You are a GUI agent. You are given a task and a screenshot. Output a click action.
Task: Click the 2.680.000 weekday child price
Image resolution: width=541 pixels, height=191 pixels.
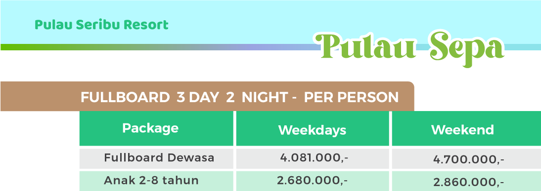pyautogui.click(x=312, y=180)
